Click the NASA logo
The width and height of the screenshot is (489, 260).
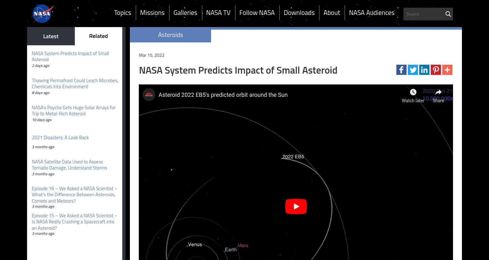coord(43,14)
